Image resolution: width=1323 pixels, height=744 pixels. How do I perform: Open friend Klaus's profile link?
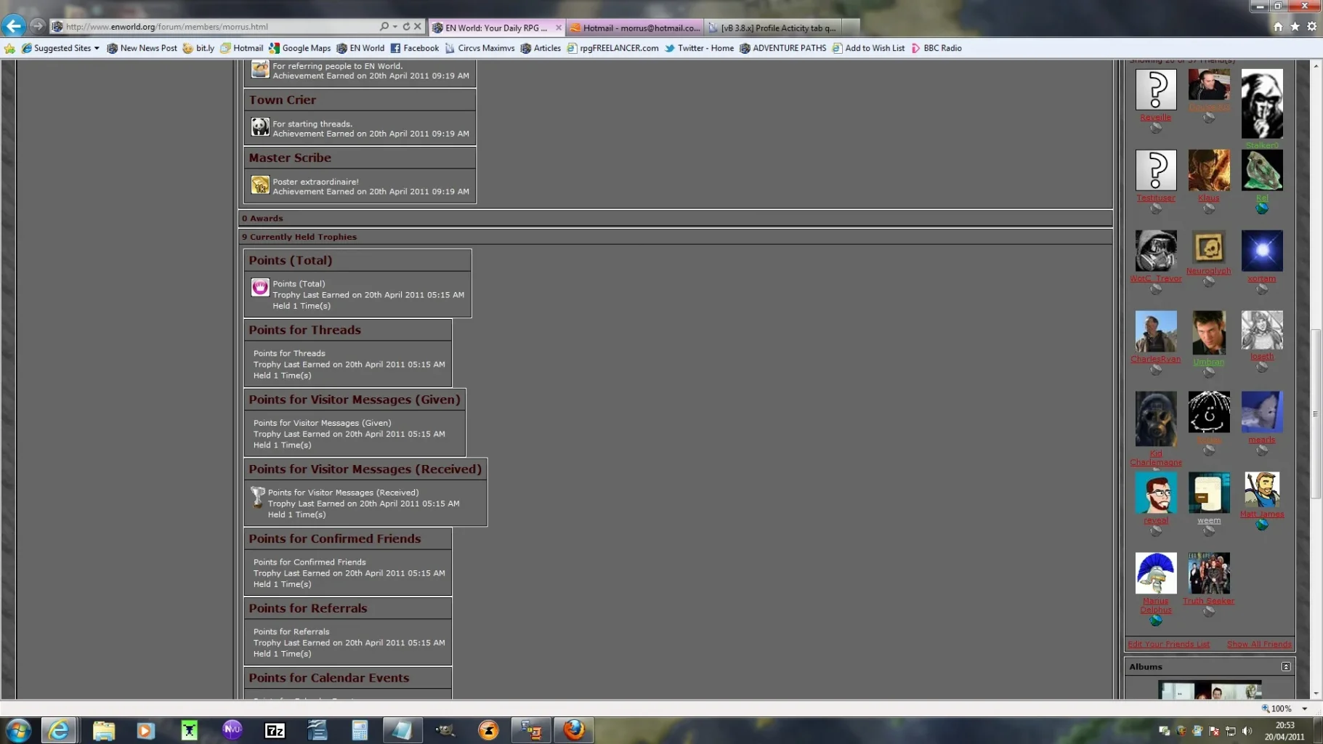click(x=1208, y=198)
